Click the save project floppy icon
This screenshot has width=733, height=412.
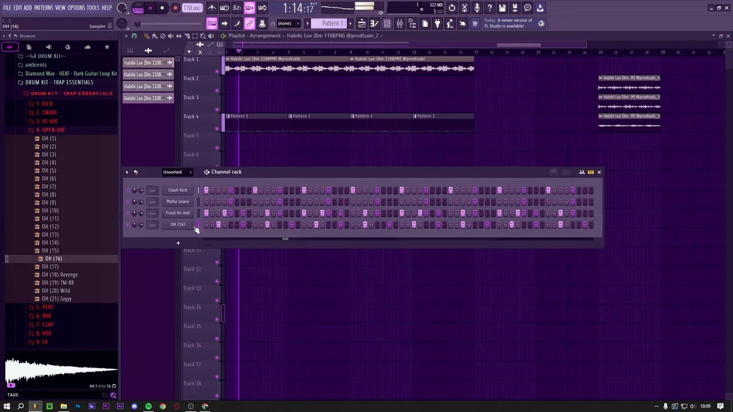(x=502, y=8)
